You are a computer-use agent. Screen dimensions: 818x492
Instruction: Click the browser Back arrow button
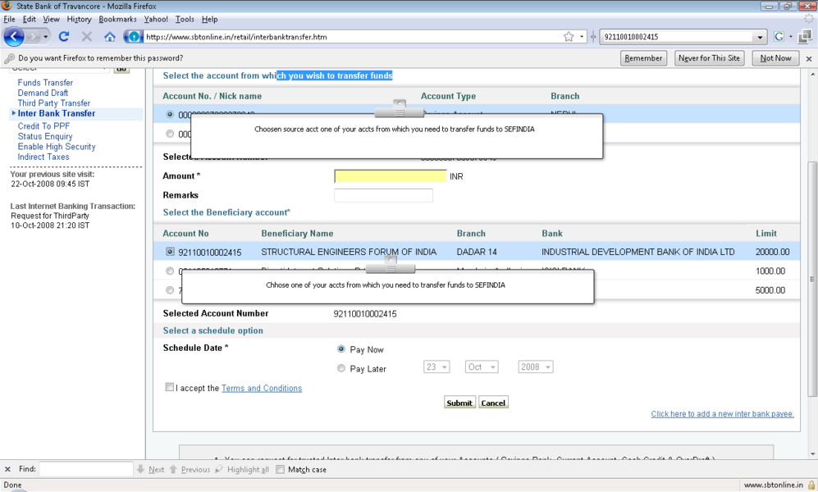[14, 37]
